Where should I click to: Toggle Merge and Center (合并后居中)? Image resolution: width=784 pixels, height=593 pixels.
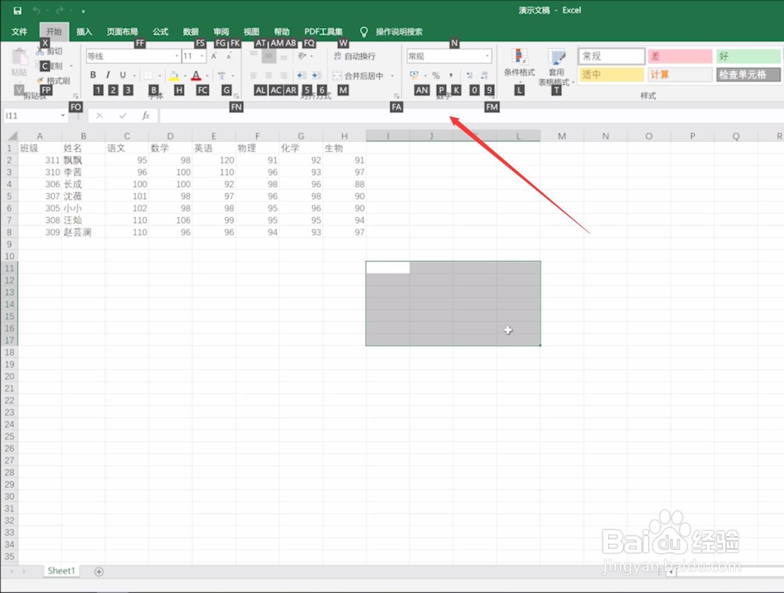[358, 76]
